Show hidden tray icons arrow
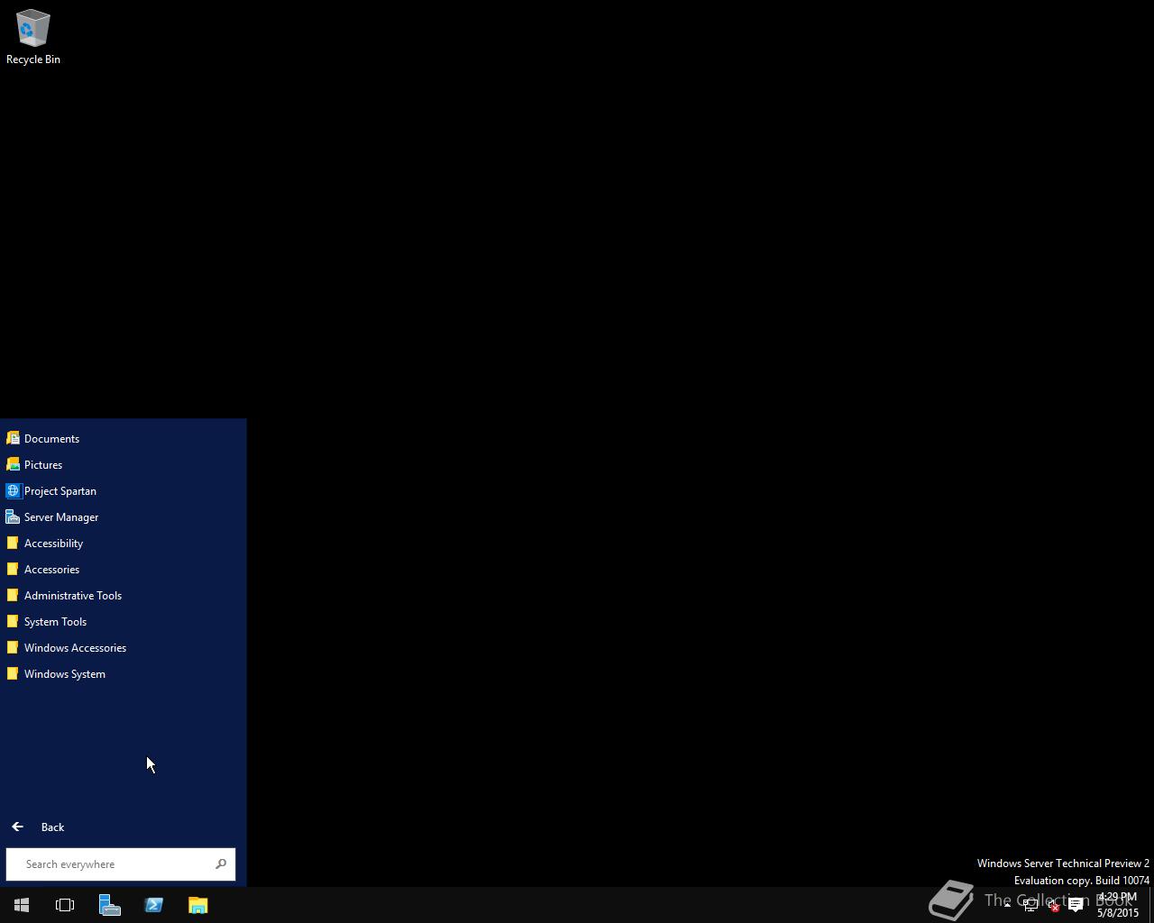 coord(1007,905)
